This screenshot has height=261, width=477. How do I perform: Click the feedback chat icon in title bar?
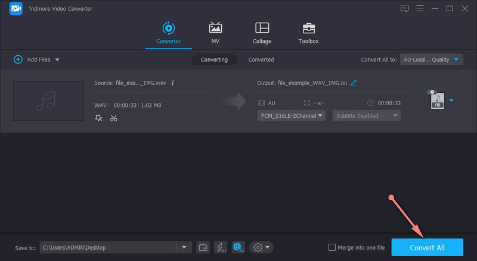click(x=405, y=8)
